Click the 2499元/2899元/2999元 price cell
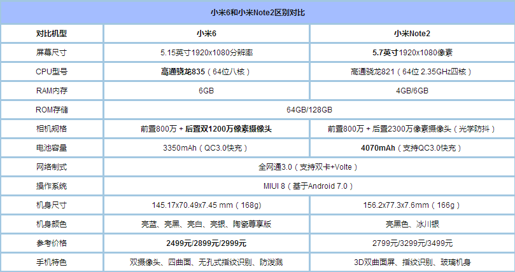 207,243
